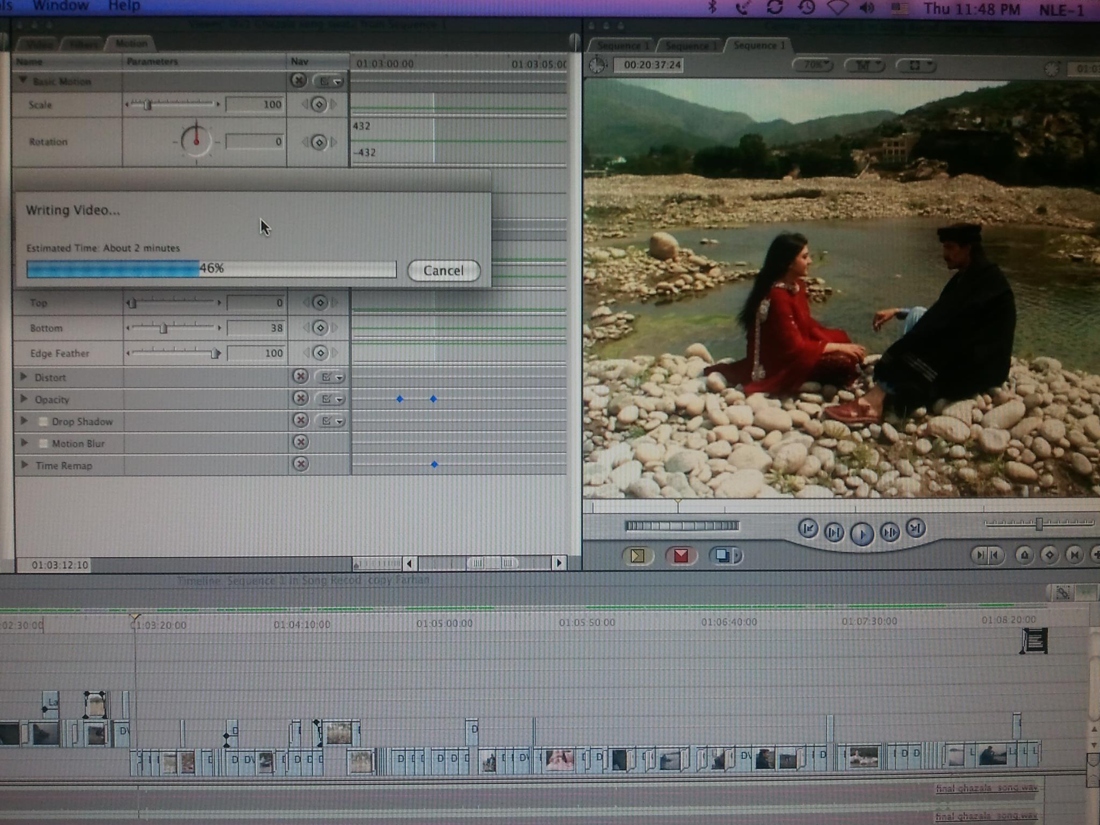The height and width of the screenshot is (825, 1100).
Task: Add keyframe for Scale parameter
Action: (319, 104)
